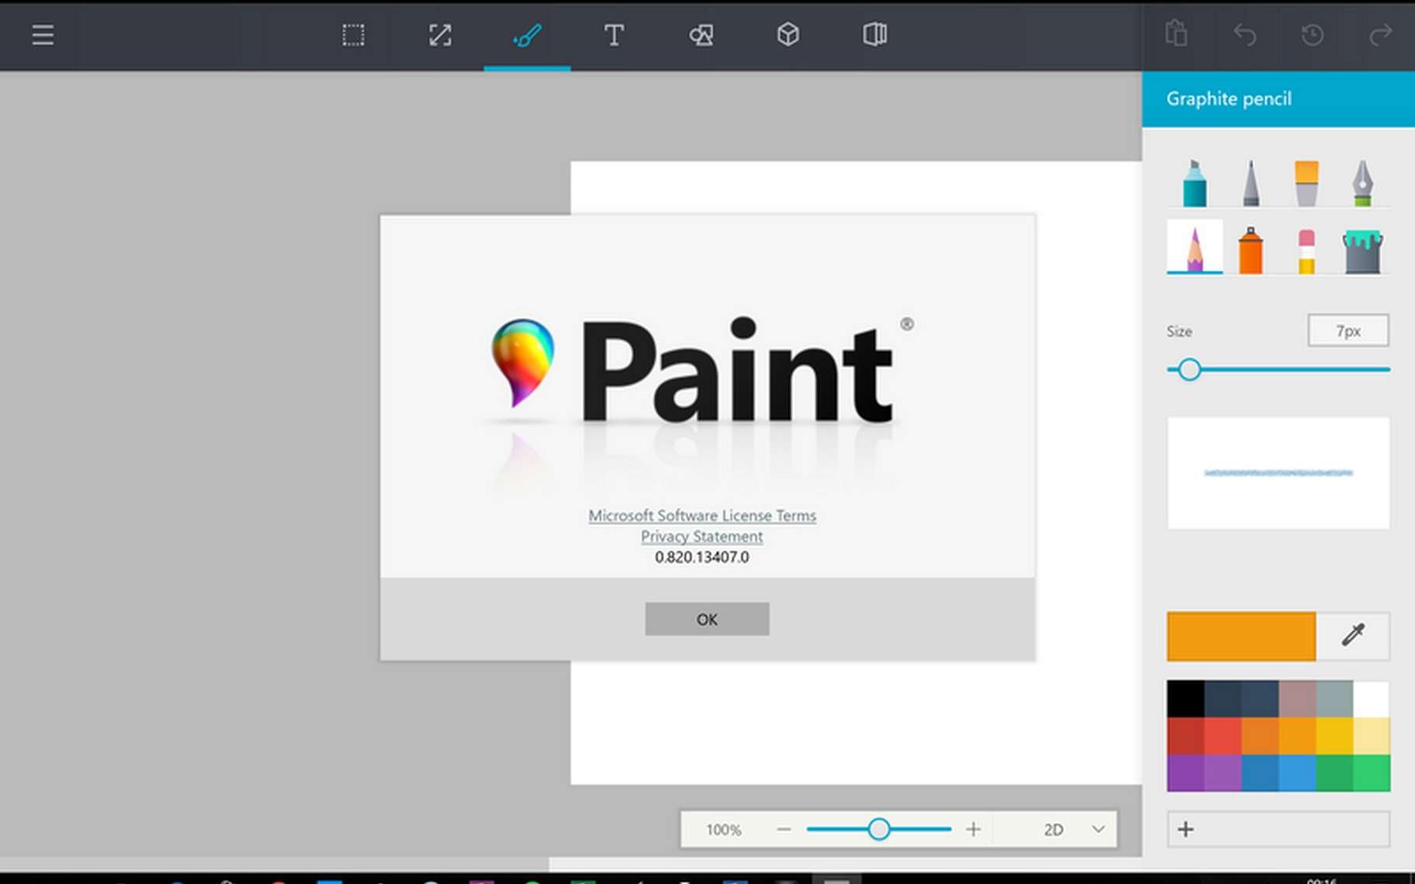Choose the spray can brush

[1250, 247]
